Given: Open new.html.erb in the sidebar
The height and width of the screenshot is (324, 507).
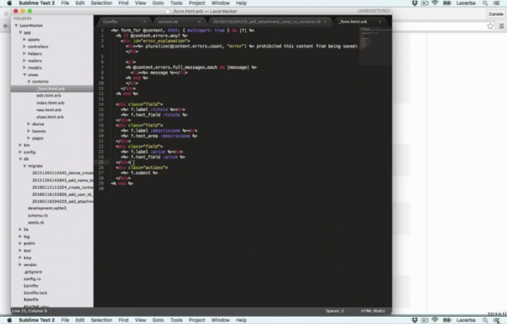Looking at the screenshot, I should pos(49,110).
